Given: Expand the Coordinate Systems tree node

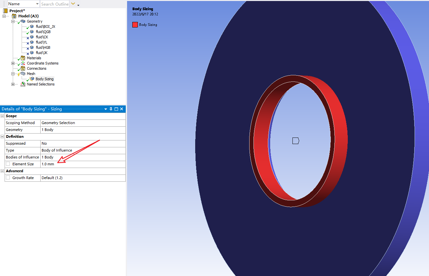Looking at the screenshot, I should 13,63.
